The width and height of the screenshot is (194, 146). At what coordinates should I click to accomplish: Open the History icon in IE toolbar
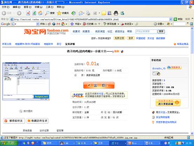tap(74, 13)
